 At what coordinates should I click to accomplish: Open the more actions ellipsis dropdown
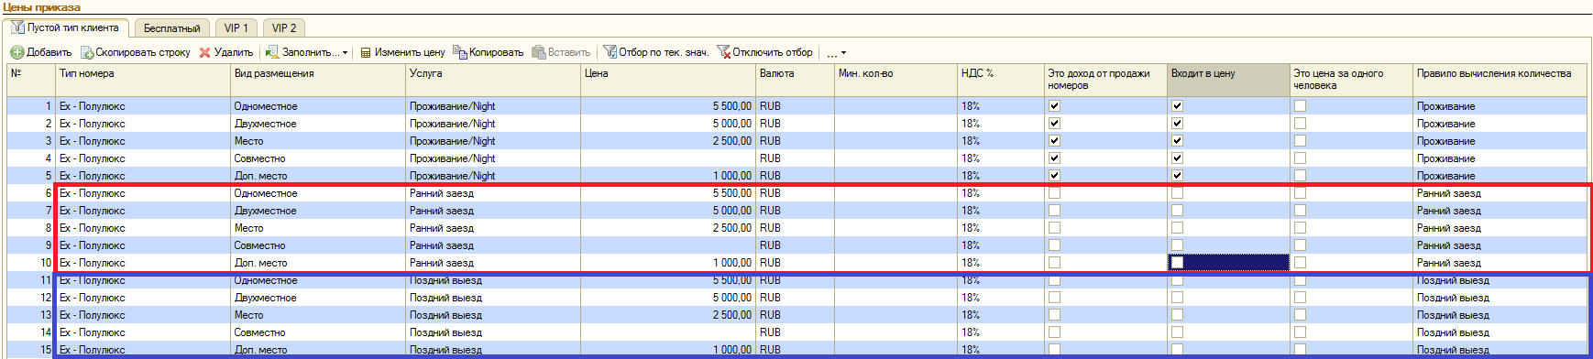point(836,53)
